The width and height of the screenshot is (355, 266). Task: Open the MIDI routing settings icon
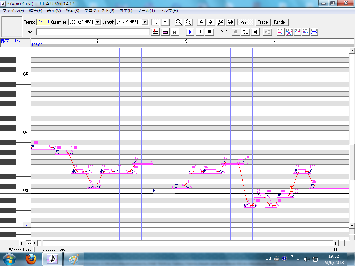click(x=245, y=32)
